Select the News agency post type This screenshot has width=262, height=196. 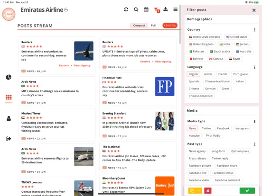(x=197, y=151)
